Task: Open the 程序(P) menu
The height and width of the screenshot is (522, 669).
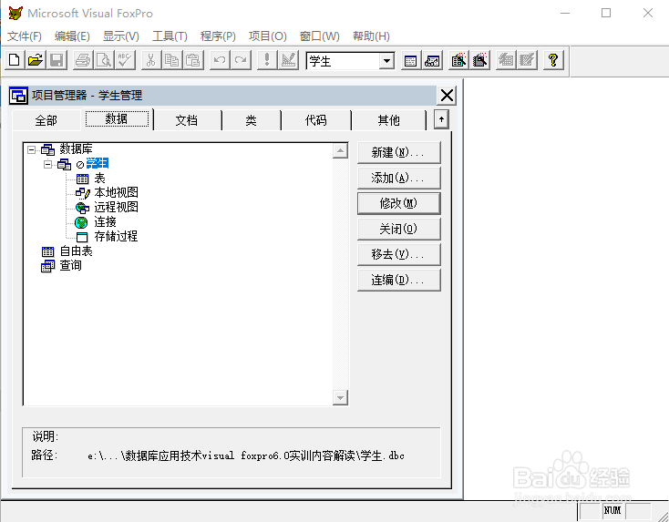Action: pyautogui.click(x=218, y=36)
